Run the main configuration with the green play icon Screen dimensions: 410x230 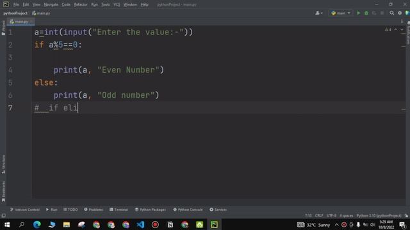point(359,13)
